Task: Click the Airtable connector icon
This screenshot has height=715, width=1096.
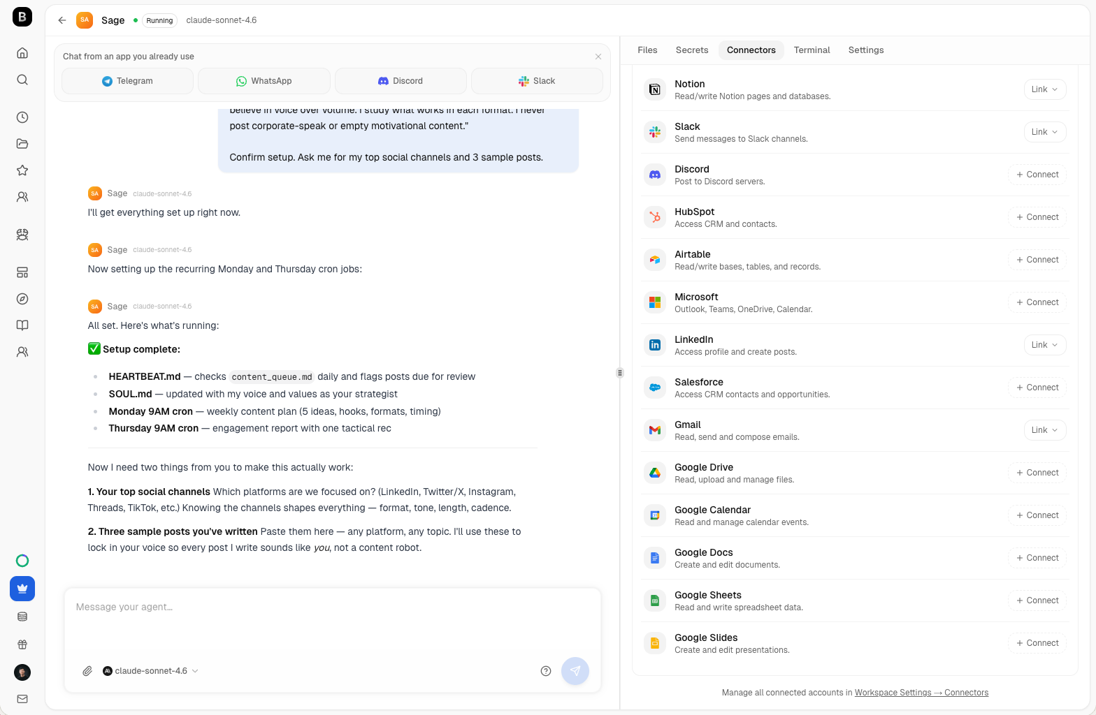Action: tap(655, 260)
